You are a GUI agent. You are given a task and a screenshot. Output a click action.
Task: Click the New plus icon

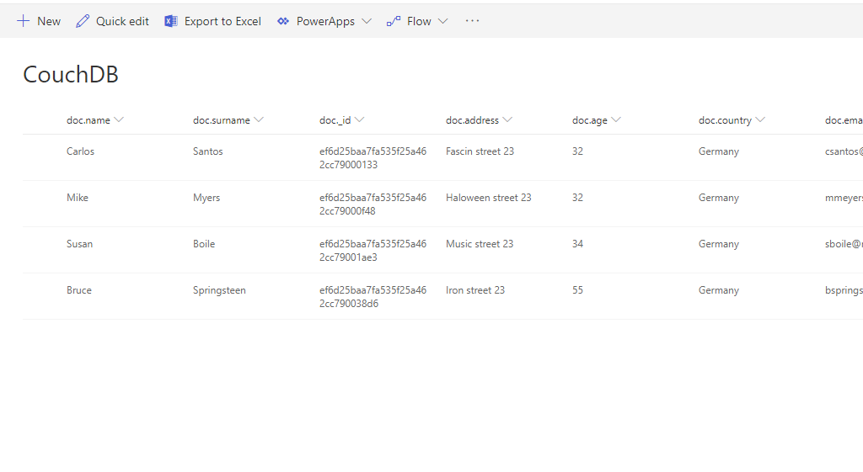[x=23, y=21]
